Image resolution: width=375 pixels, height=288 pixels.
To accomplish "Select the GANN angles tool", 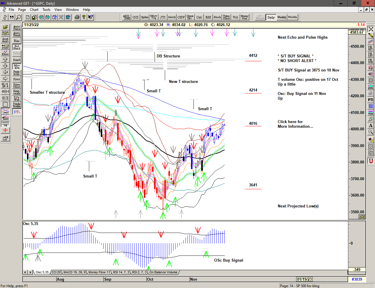I will [x=5, y=118].
